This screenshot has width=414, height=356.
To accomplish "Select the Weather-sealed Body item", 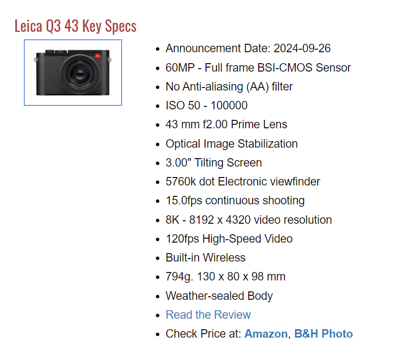I will 219,296.
